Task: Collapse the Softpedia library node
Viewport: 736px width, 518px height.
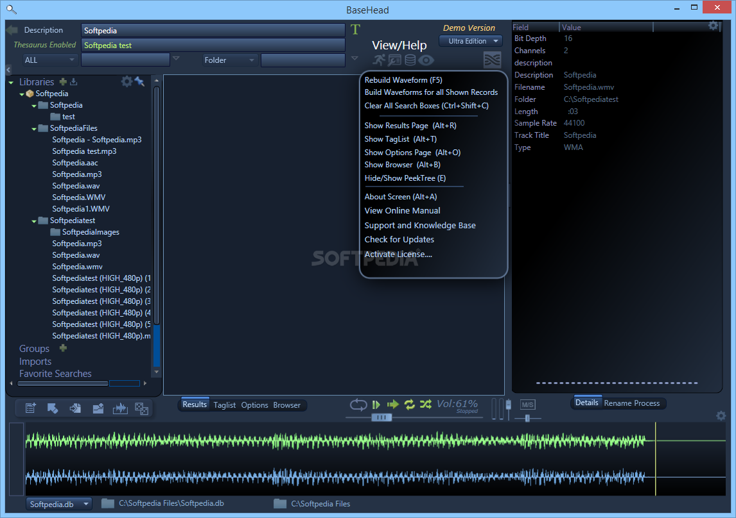Action: click(x=22, y=94)
